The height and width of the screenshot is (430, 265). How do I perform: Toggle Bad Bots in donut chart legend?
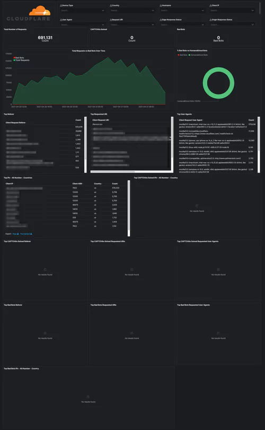(183, 55)
